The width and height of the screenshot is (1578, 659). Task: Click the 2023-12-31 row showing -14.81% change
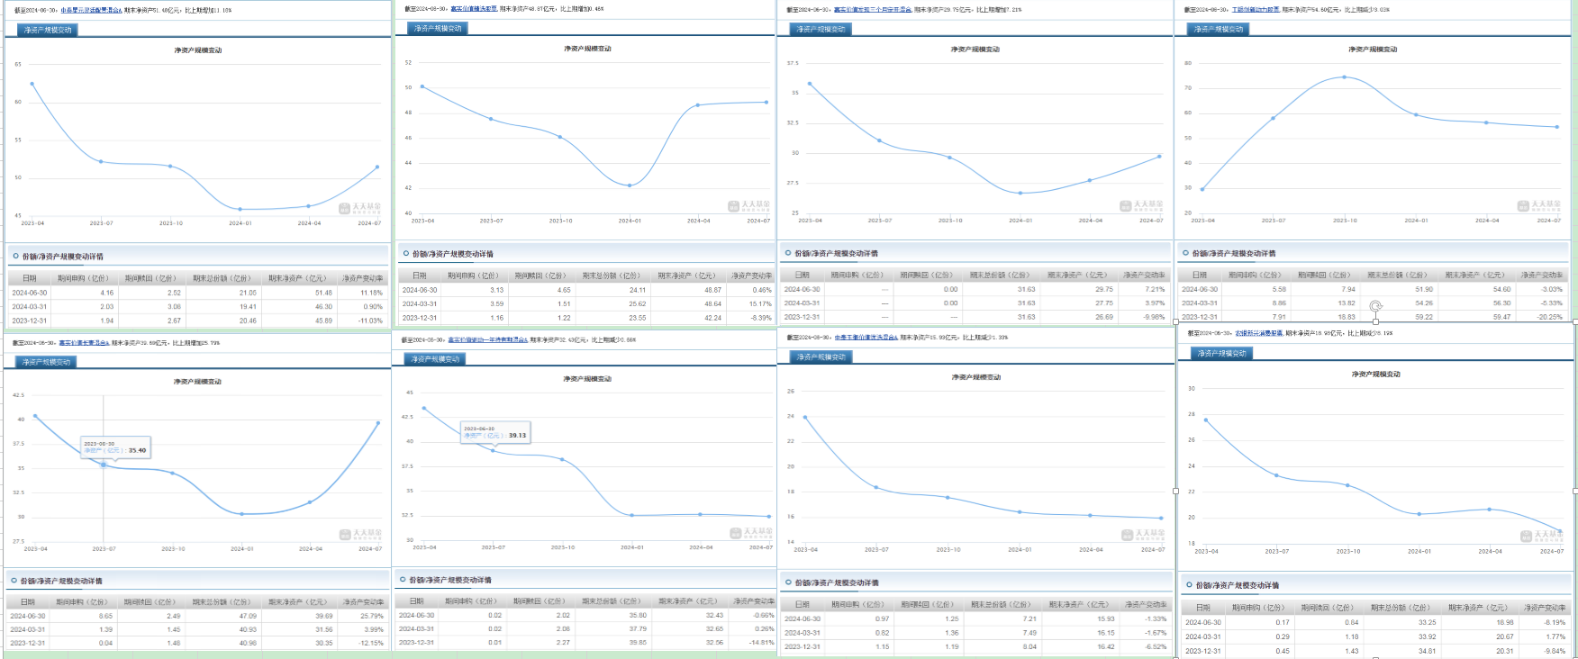coord(585,642)
